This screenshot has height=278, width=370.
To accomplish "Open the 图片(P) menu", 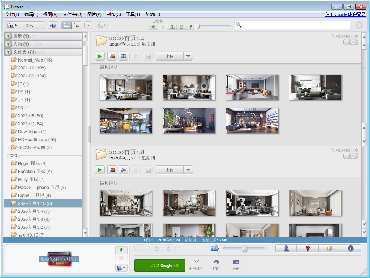I will [x=94, y=14].
